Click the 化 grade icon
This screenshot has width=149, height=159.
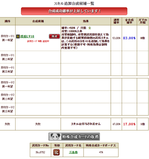coord(56,152)
